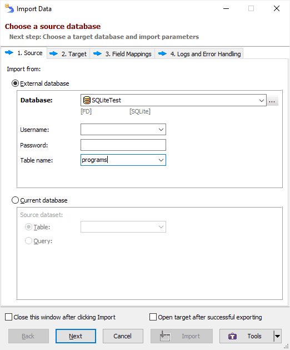Image resolution: width=290 pixels, height=350 pixels.
Task: Click the blue arrow icon on Source tab
Action: [x=9, y=53]
